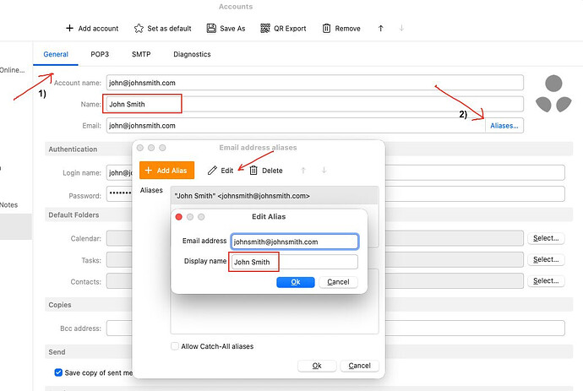This screenshot has height=391, width=583.
Task: Enable Allow Catch-All aliases checkbox
Action: click(x=175, y=346)
